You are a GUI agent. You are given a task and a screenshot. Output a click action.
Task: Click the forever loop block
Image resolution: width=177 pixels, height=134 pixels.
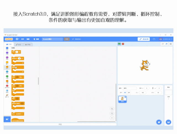coord(18,69)
